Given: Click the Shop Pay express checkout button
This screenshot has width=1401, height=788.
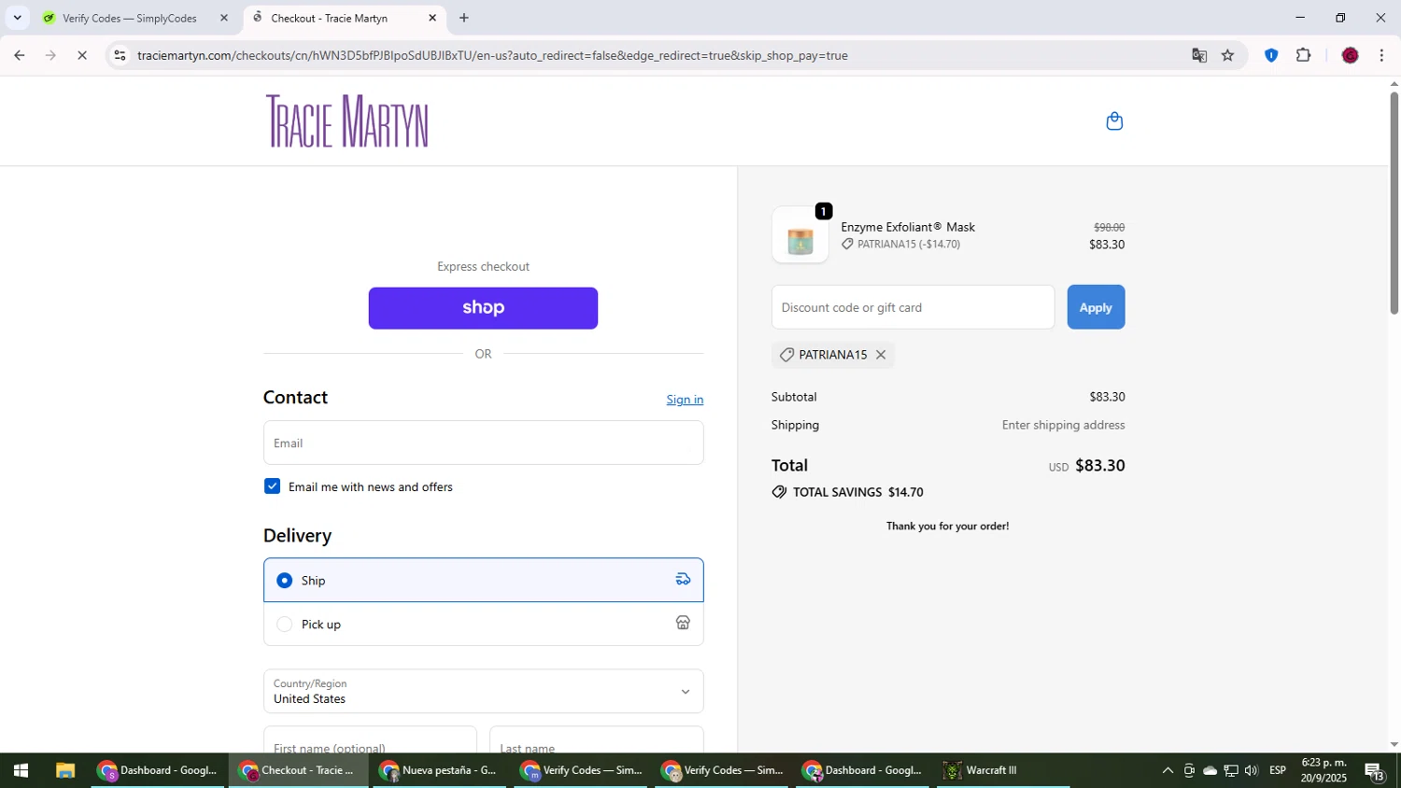Looking at the screenshot, I should coord(483,308).
